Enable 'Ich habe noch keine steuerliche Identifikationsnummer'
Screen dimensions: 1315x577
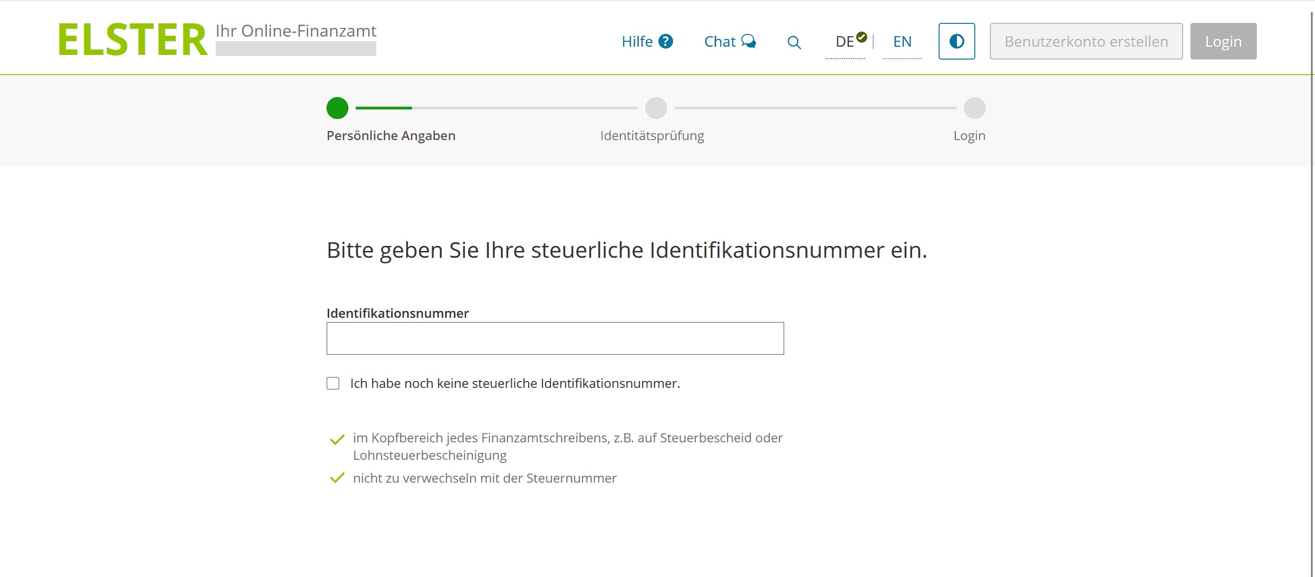pos(332,383)
